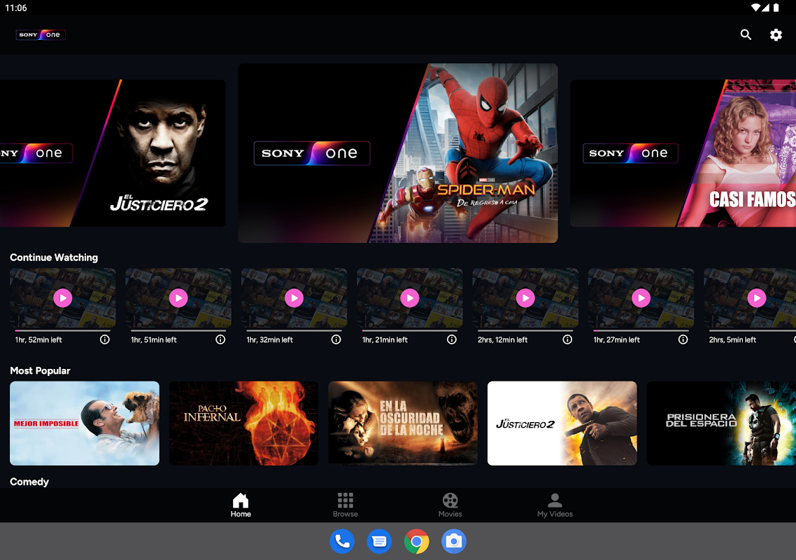Click the Comedy section heading
Image resolution: width=796 pixels, height=560 pixels.
click(x=29, y=482)
